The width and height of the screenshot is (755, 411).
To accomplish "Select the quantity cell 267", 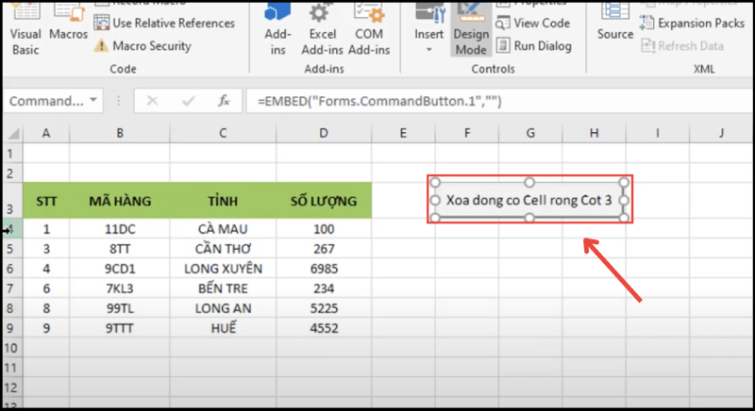I will coord(324,249).
